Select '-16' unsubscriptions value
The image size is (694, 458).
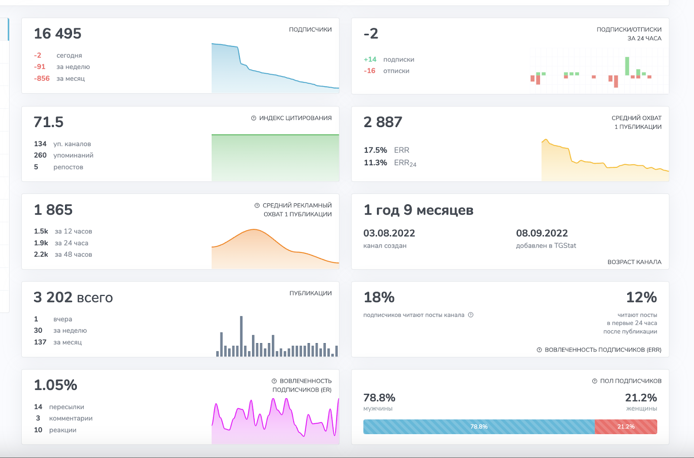point(370,71)
